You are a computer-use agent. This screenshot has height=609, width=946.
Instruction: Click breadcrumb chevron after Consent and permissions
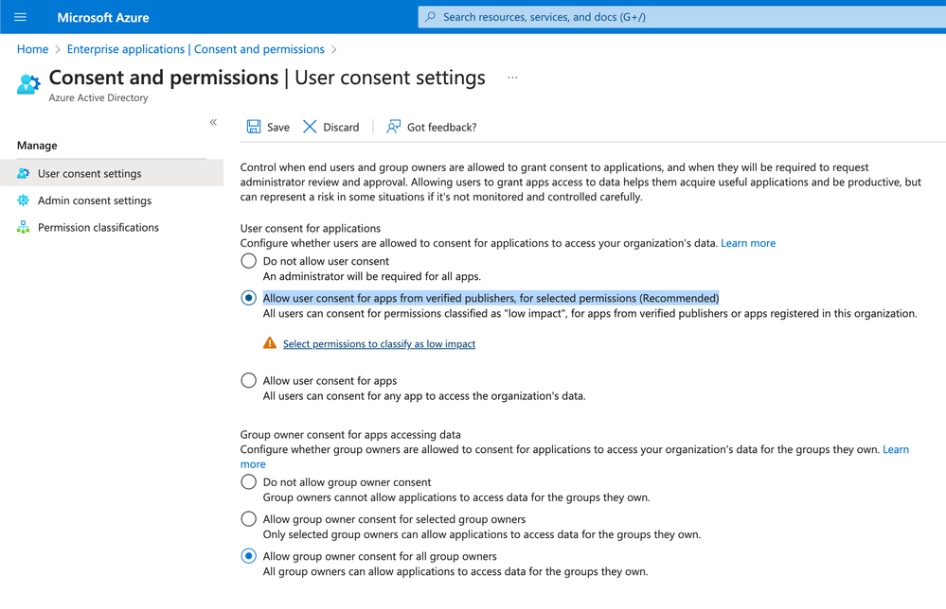coord(334,49)
